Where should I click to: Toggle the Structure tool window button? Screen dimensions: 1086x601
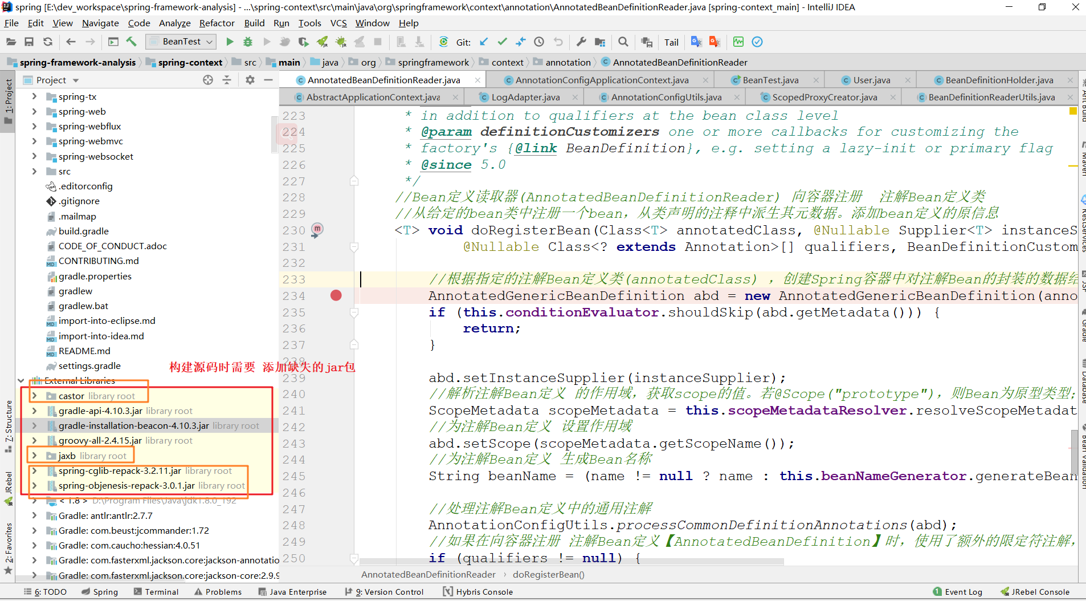click(x=8, y=427)
